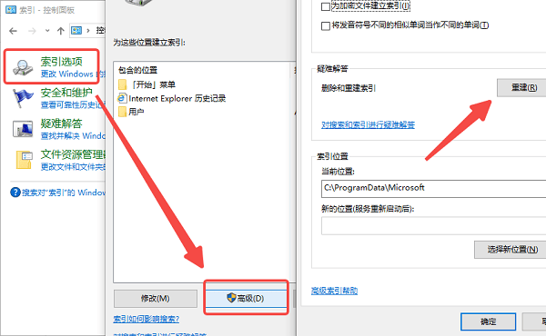This screenshot has height=336, width=546.
Task: Open 文件资源管理器选项 item
Action: click(x=73, y=154)
